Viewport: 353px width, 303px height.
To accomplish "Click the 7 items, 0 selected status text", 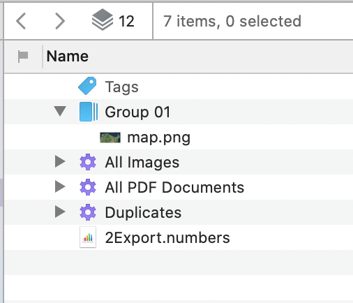I will click(232, 22).
